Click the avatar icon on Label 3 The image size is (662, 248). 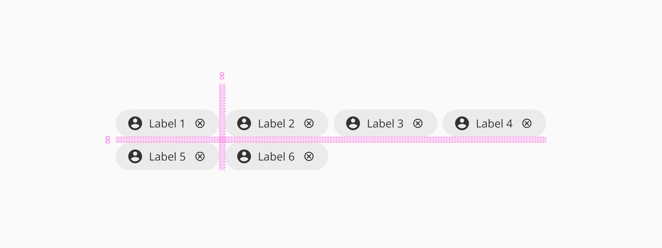click(x=353, y=123)
